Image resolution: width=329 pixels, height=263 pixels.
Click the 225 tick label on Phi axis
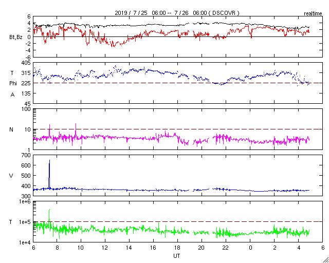pyautogui.click(x=26, y=83)
